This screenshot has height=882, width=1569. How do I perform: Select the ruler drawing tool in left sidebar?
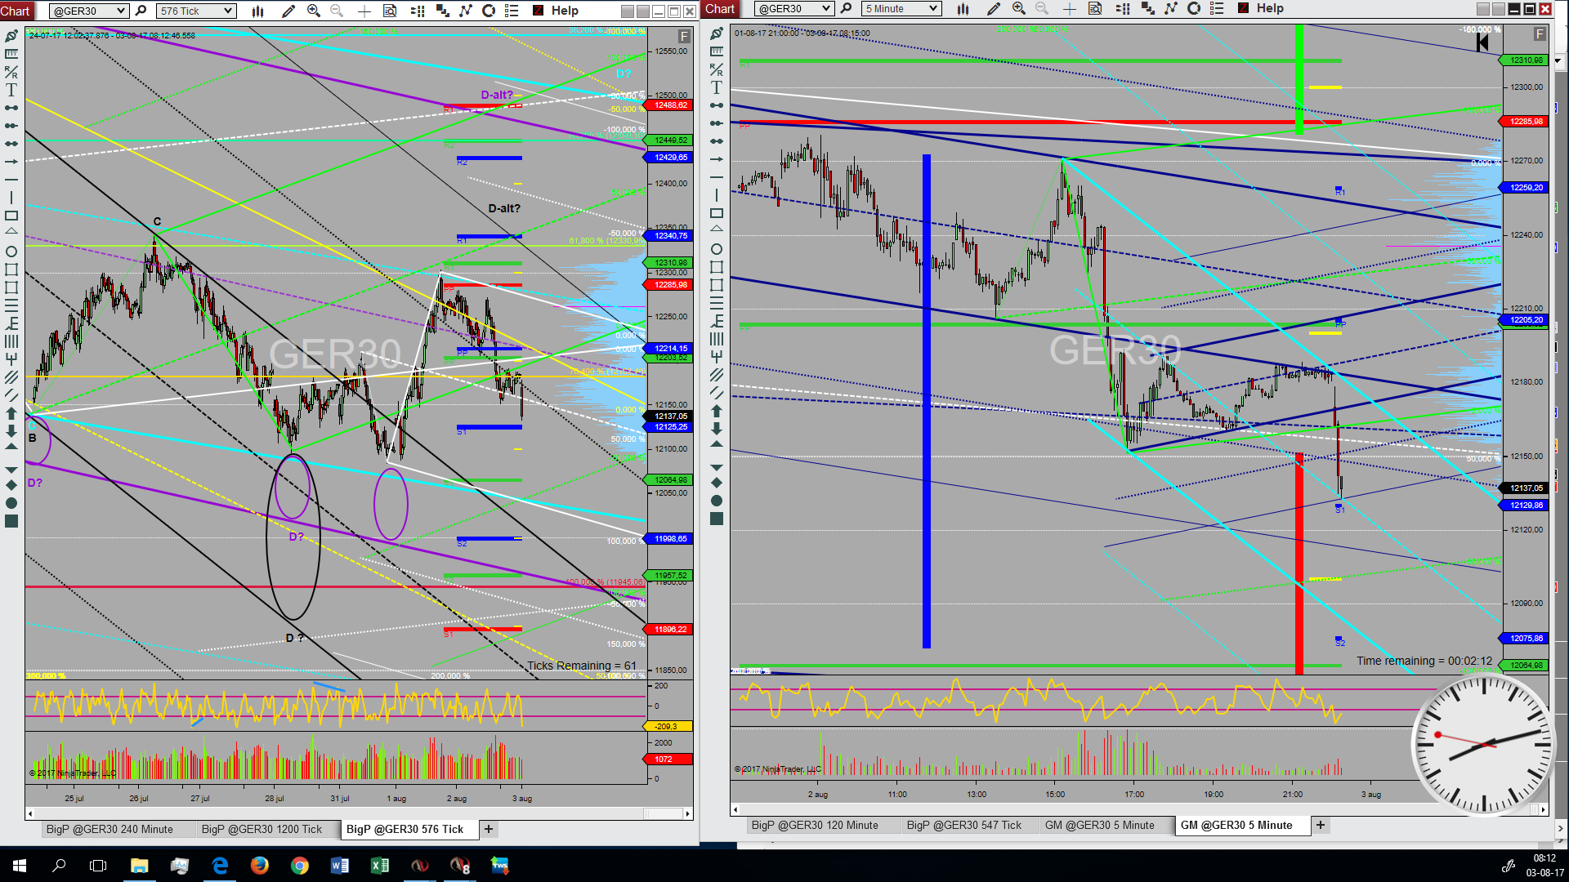tap(11, 54)
